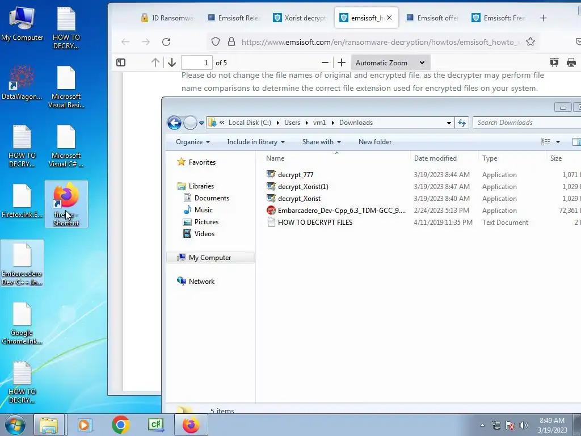Close the emsisoft_howto tab

[389, 18]
